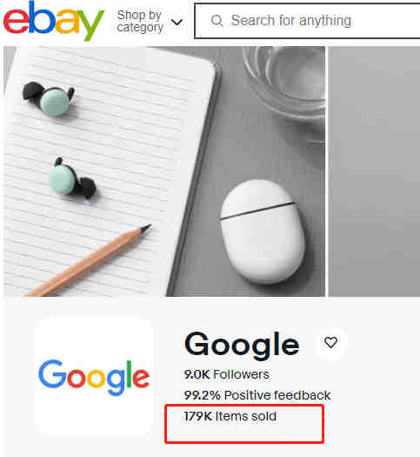Open 99.2% Positive feedback details
The width and height of the screenshot is (420, 457).
pyautogui.click(x=257, y=395)
